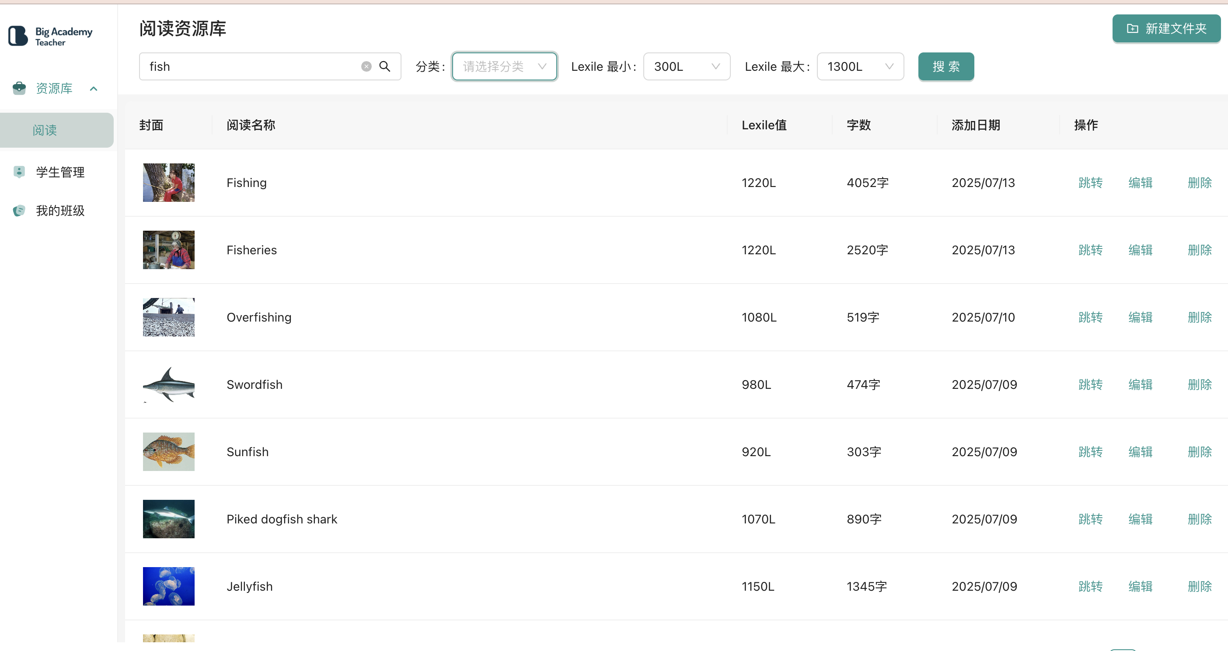Click the resource library briefcase icon

[x=19, y=88]
